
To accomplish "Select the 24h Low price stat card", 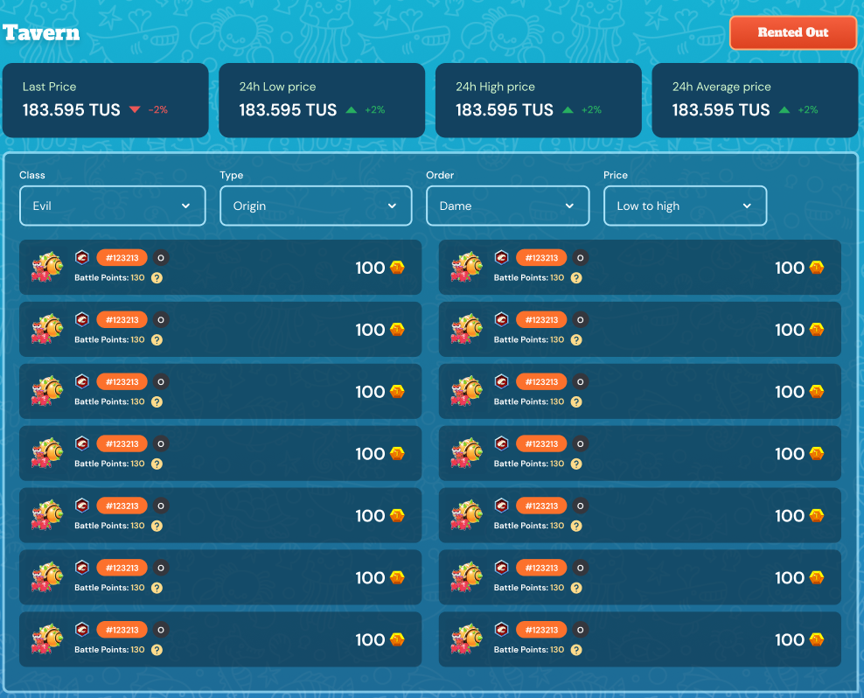I will point(322,100).
